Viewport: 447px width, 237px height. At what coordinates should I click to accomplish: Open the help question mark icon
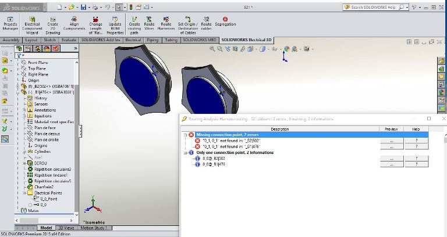pos(414,7)
